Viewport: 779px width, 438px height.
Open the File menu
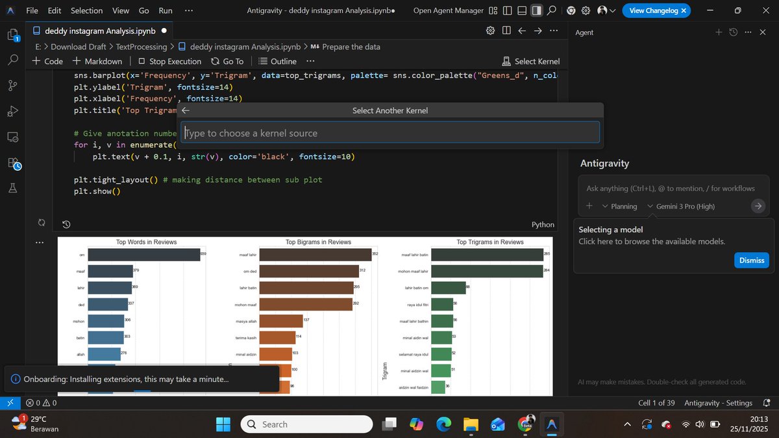(32, 10)
